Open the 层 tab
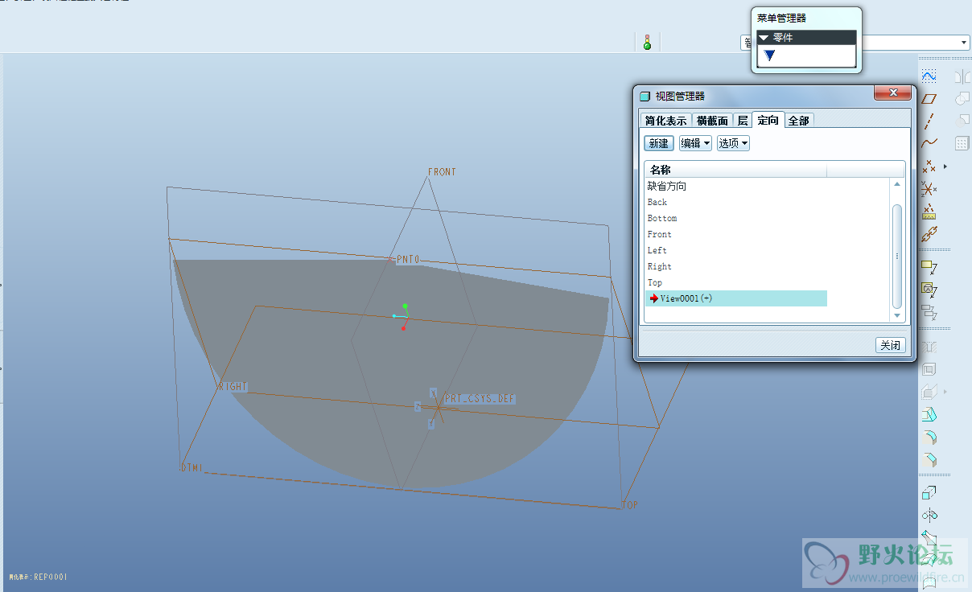Screen dimensions: 972x592 [743, 120]
